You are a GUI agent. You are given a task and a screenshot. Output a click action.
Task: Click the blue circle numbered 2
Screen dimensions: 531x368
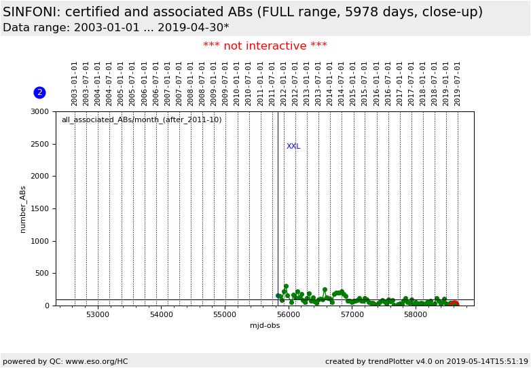click(x=39, y=92)
